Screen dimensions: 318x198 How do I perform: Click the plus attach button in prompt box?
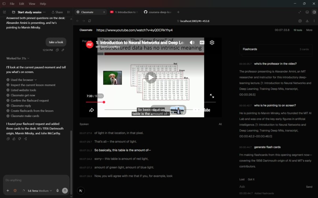pos(8,191)
